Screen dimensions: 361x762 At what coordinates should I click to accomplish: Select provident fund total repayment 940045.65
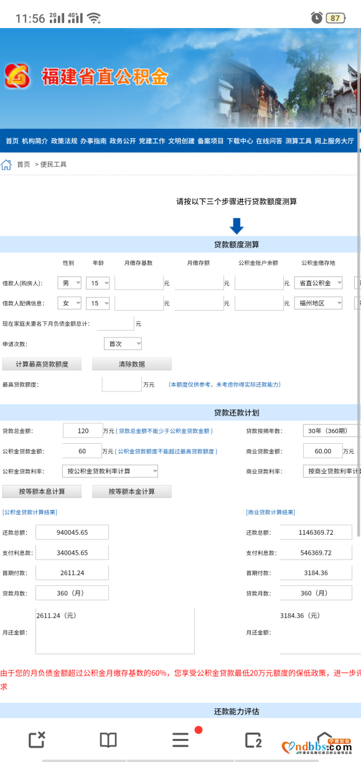(x=72, y=532)
